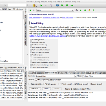The height and width of the screenshot is (106, 106).
Task: Switch to the Search tab
Action: coord(31,73)
